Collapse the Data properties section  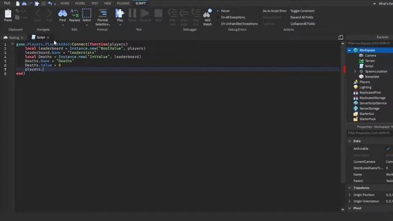(349, 141)
